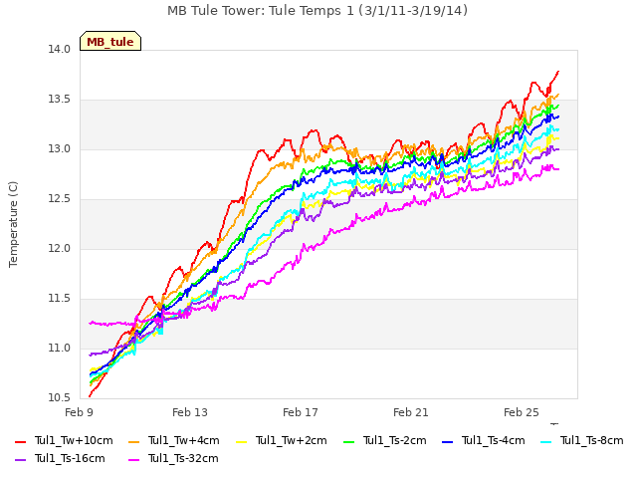Screen dimensions: 637x478
Task: Select the Tul1_Ts-2cm legend label
Action: (x=394, y=440)
